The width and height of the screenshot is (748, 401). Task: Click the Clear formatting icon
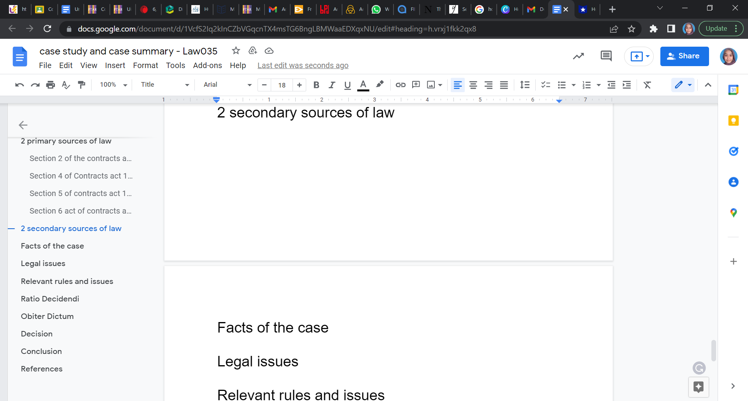(647, 85)
